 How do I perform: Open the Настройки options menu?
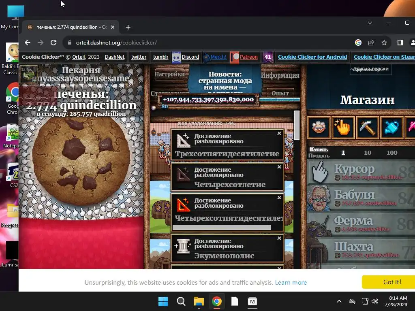170,74
